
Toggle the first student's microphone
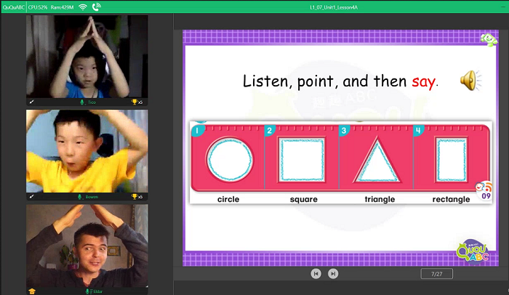coord(81,102)
